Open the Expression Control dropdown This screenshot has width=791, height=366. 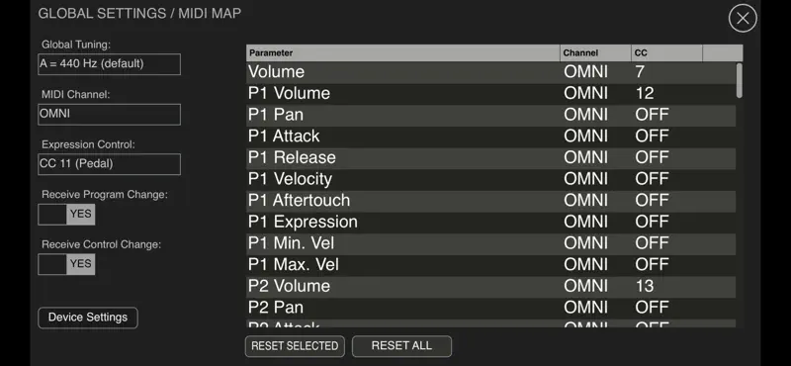(109, 164)
